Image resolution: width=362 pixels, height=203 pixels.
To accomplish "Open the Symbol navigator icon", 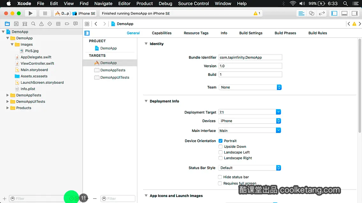I will point(25,24).
